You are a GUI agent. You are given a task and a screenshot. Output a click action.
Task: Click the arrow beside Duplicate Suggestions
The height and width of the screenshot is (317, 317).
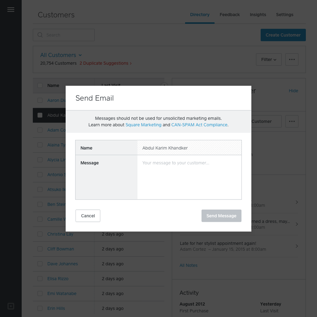pos(131,63)
